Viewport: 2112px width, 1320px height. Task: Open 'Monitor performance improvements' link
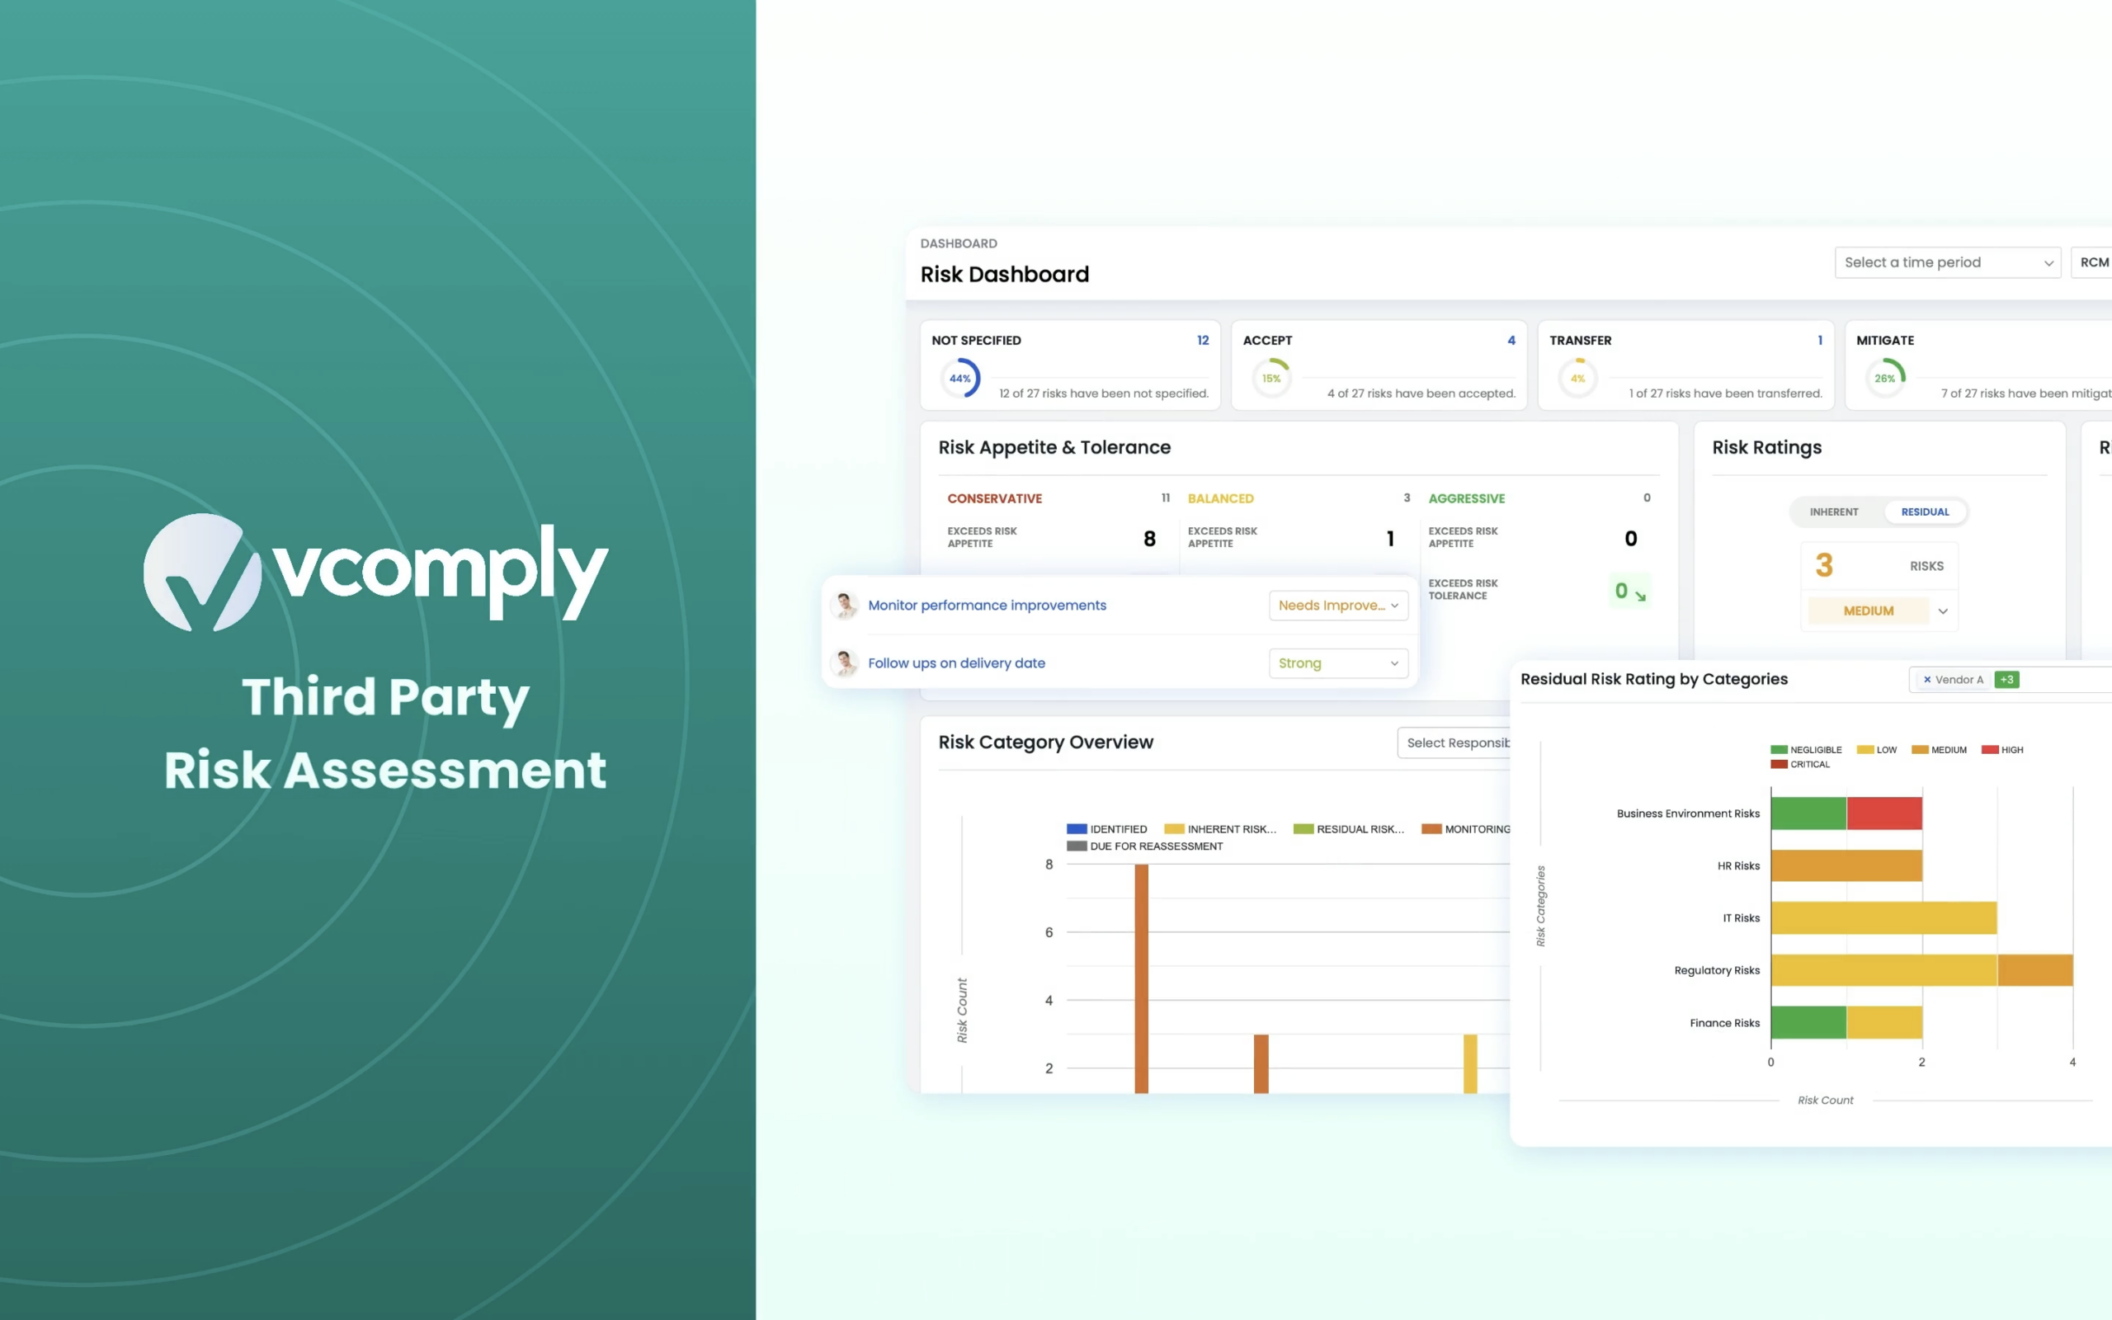pos(987,605)
